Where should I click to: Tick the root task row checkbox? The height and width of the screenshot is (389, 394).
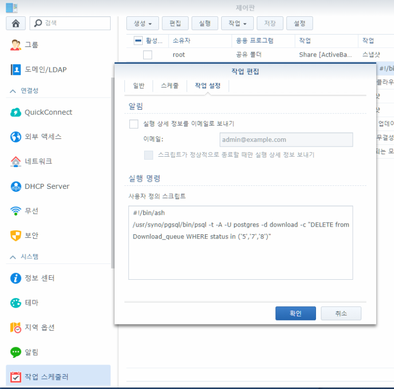click(x=147, y=55)
